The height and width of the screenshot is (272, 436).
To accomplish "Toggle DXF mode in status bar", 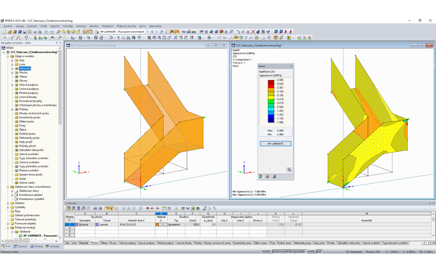I will (x=319, y=251).
